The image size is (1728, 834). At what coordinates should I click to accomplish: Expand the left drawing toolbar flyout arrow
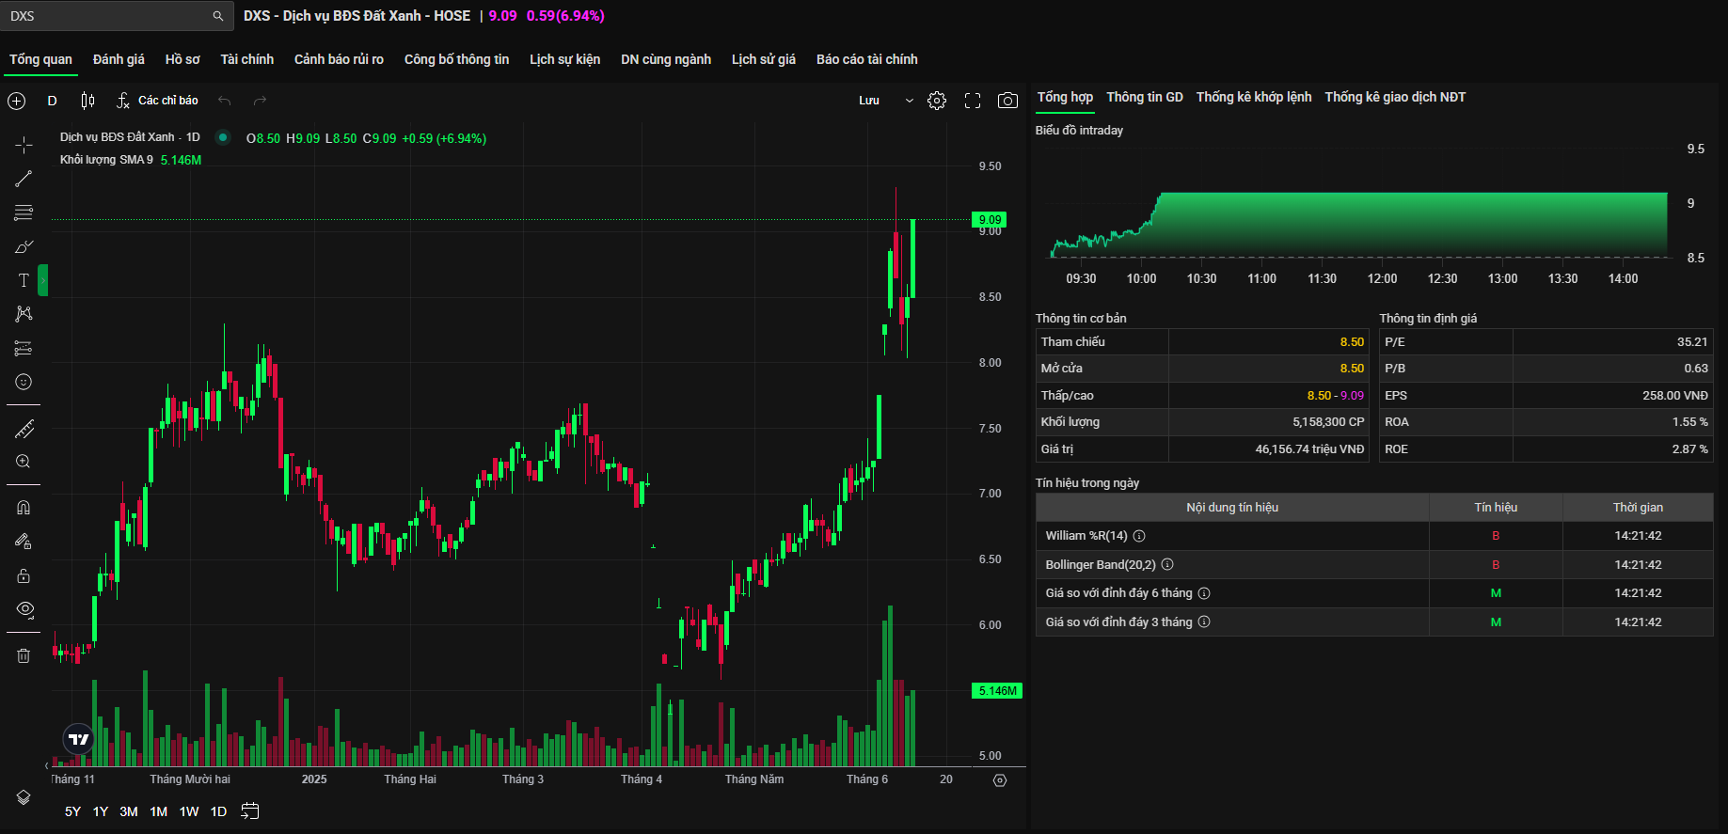[x=43, y=280]
